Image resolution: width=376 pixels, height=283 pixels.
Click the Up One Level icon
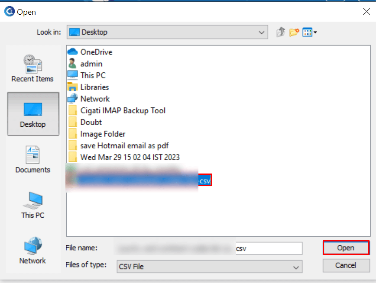click(281, 32)
